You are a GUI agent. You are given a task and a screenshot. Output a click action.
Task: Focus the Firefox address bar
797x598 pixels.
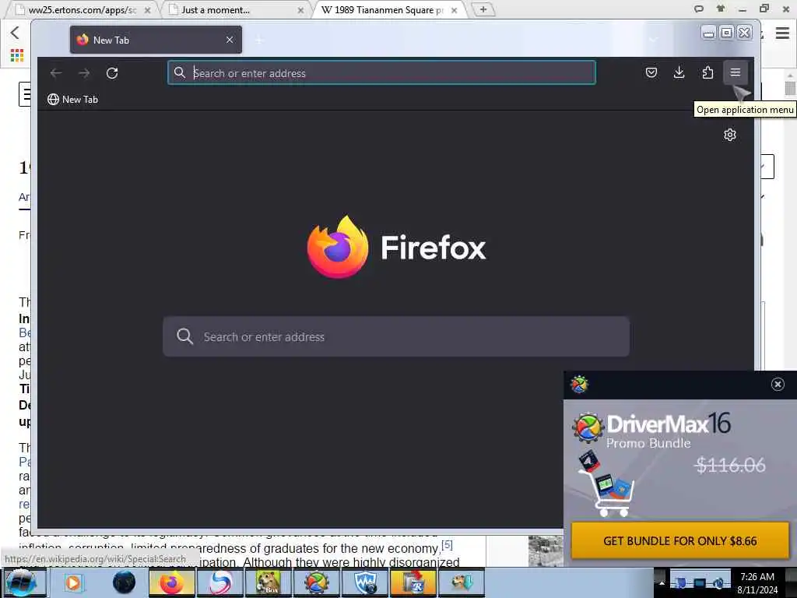(x=381, y=72)
